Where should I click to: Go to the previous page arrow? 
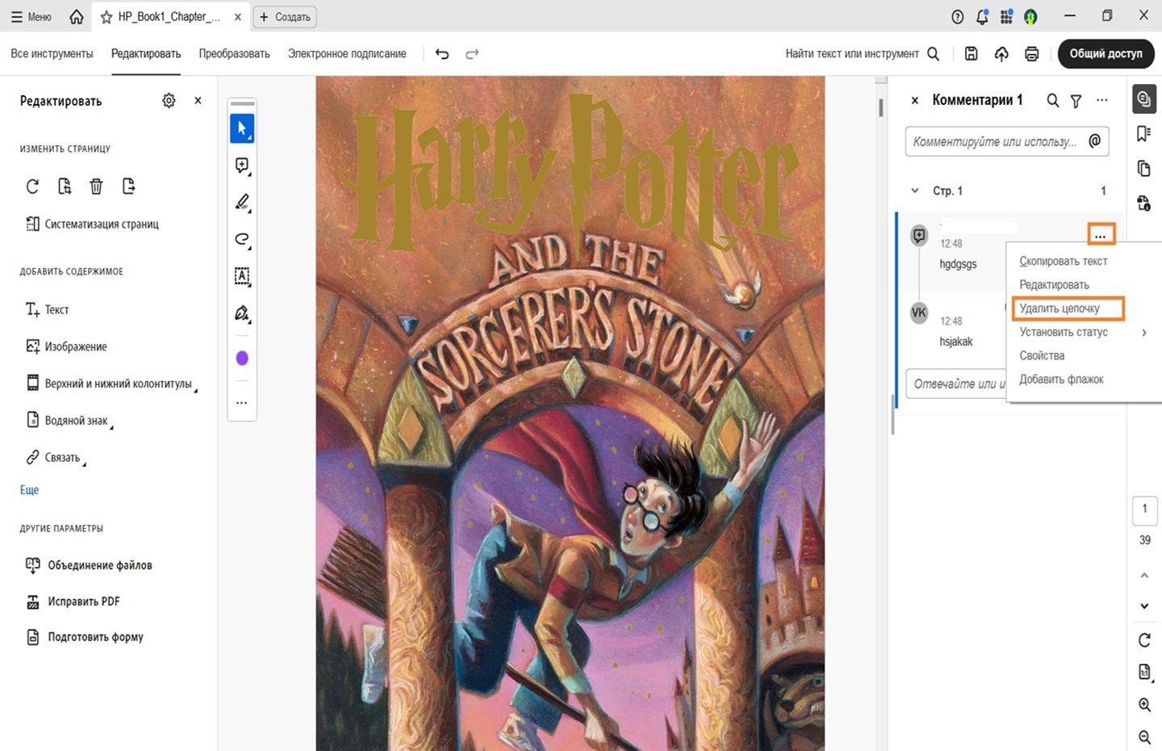click(1144, 576)
